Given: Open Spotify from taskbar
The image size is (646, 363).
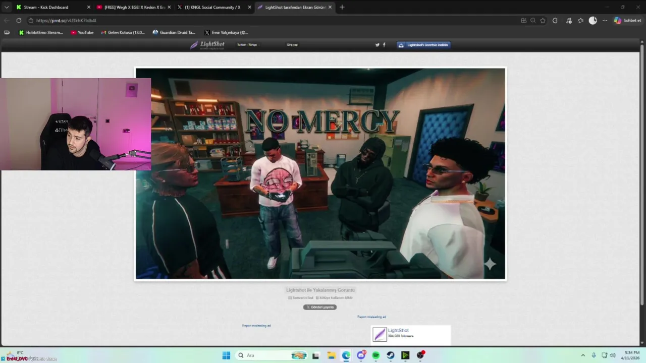Looking at the screenshot, I should point(376,355).
